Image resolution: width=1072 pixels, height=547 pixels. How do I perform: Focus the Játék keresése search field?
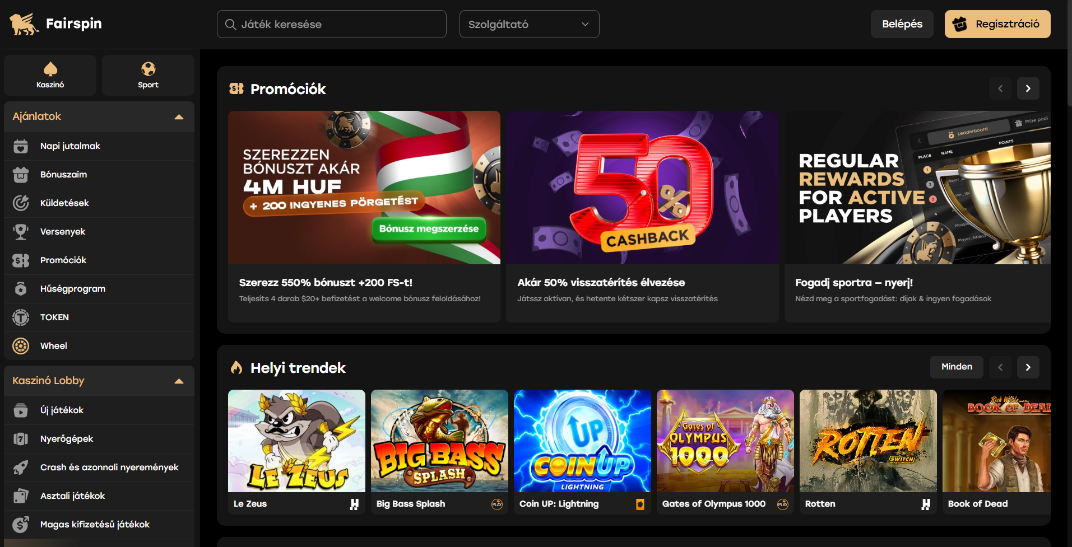point(331,24)
